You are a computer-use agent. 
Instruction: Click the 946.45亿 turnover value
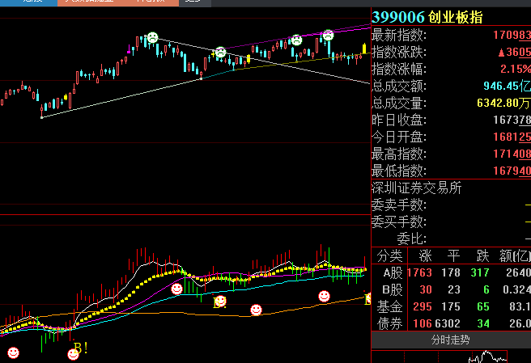coord(507,86)
